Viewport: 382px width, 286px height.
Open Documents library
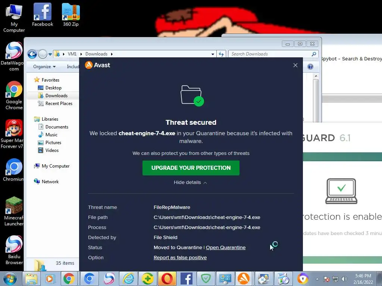57,127
